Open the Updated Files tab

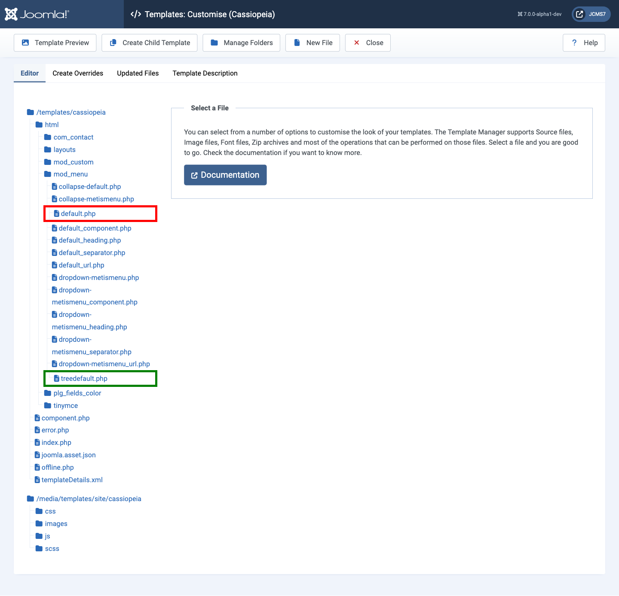pos(138,73)
